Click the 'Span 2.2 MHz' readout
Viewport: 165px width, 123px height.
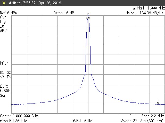coord(153,116)
